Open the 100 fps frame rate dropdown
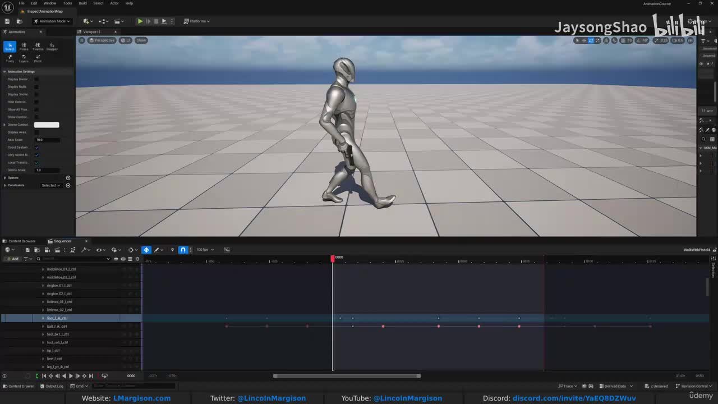 pyautogui.click(x=203, y=250)
